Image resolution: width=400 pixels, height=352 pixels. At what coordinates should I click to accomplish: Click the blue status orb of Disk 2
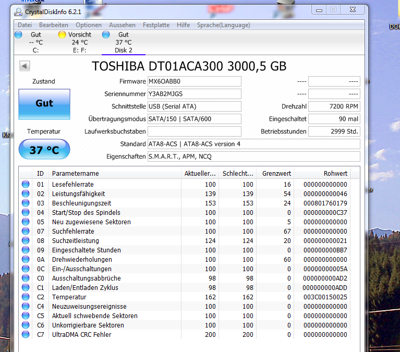pos(106,34)
